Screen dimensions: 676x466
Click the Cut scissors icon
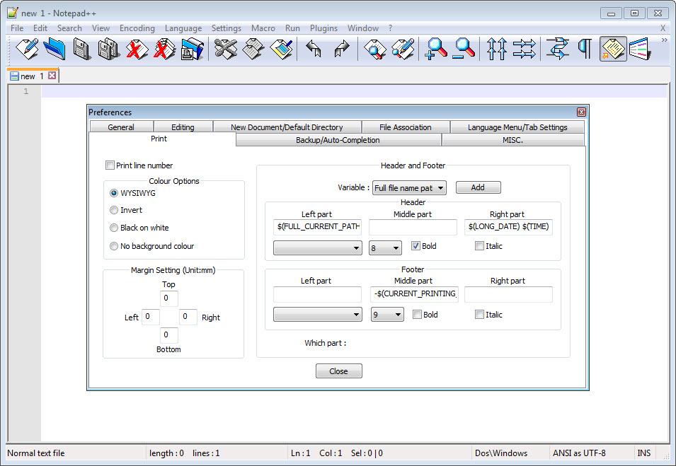(x=226, y=49)
